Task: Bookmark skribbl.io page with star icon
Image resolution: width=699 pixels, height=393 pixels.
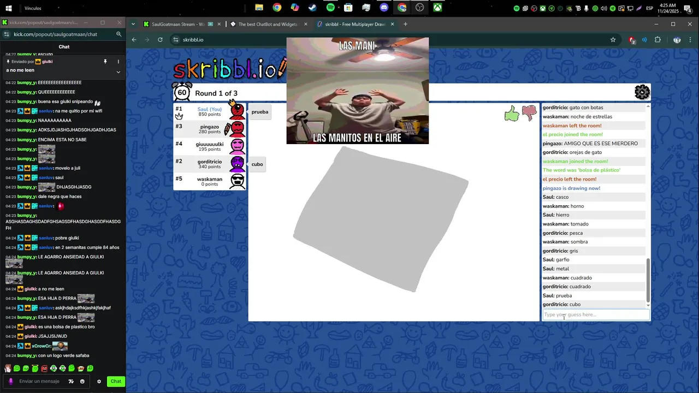Action: [x=613, y=40]
